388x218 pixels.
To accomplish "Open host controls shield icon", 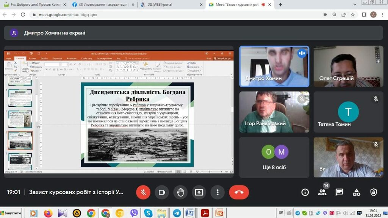I will [x=374, y=192].
